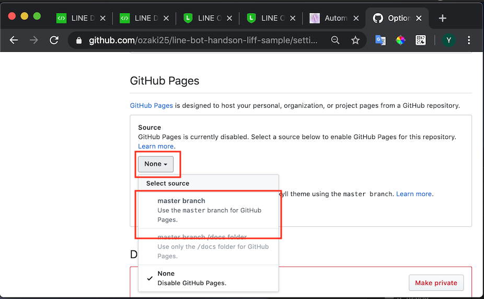Click the browser forward arrow
The height and width of the screenshot is (299, 484).
tap(33, 40)
